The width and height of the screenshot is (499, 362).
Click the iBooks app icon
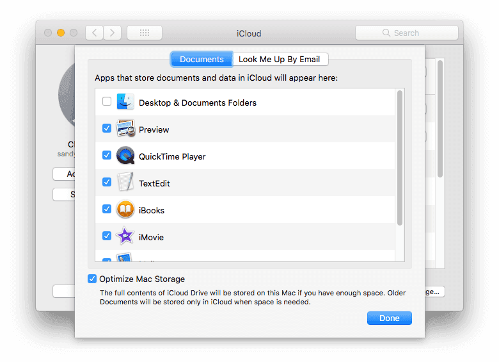(x=125, y=210)
